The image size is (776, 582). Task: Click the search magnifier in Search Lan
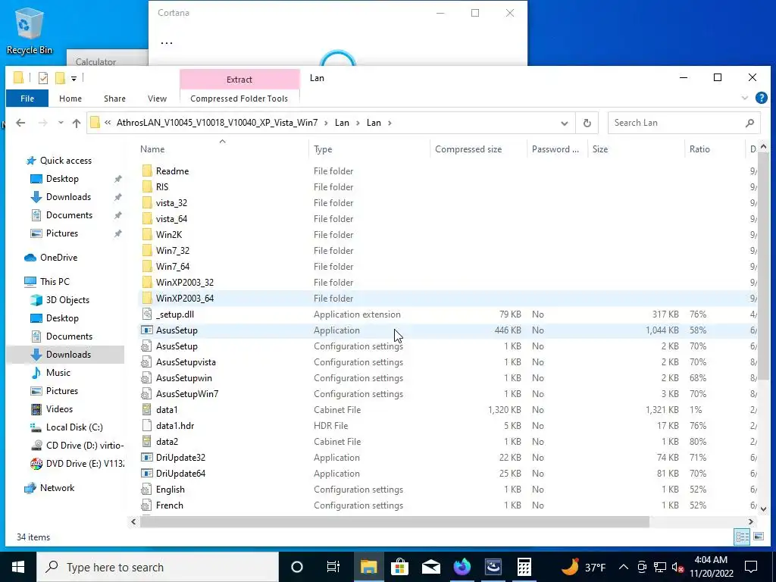point(749,123)
